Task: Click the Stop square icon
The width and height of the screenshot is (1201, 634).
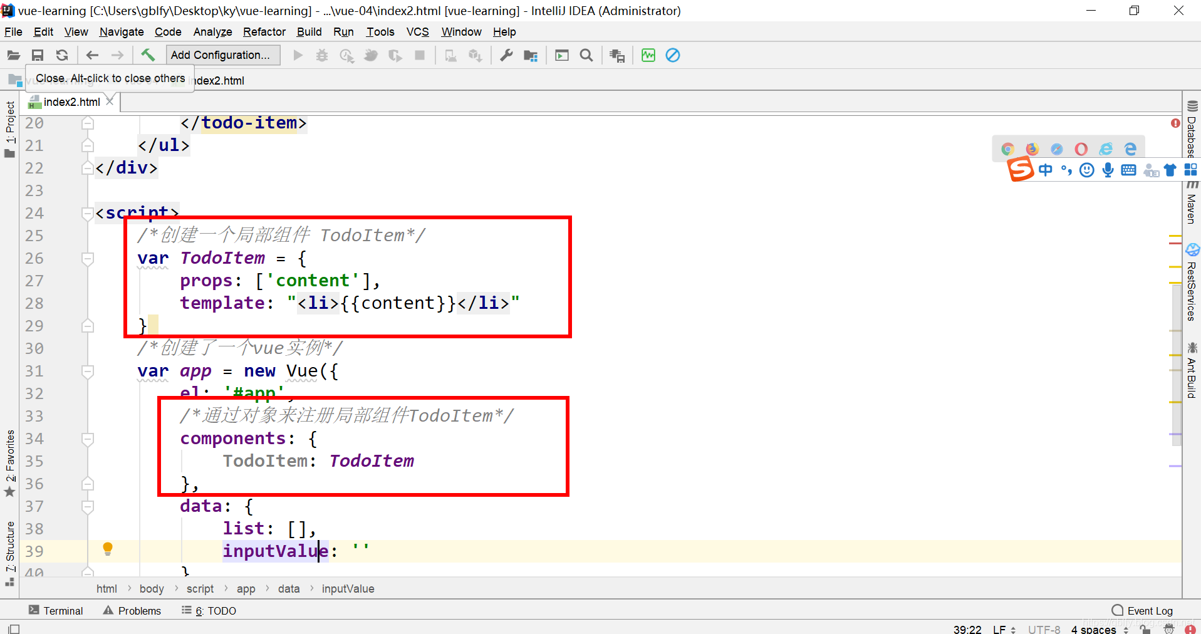Action: click(420, 56)
